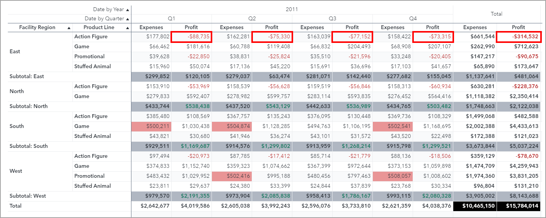The height and width of the screenshot is (218, 546).
Task: Click the Subtotal: North row label
Action: coord(28,106)
